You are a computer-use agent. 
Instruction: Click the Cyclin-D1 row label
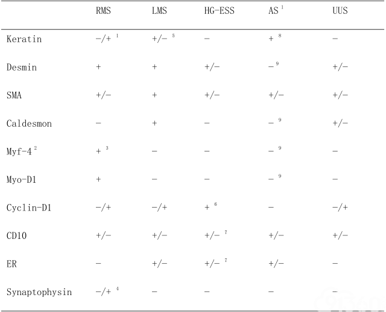[x=29, y=208]
